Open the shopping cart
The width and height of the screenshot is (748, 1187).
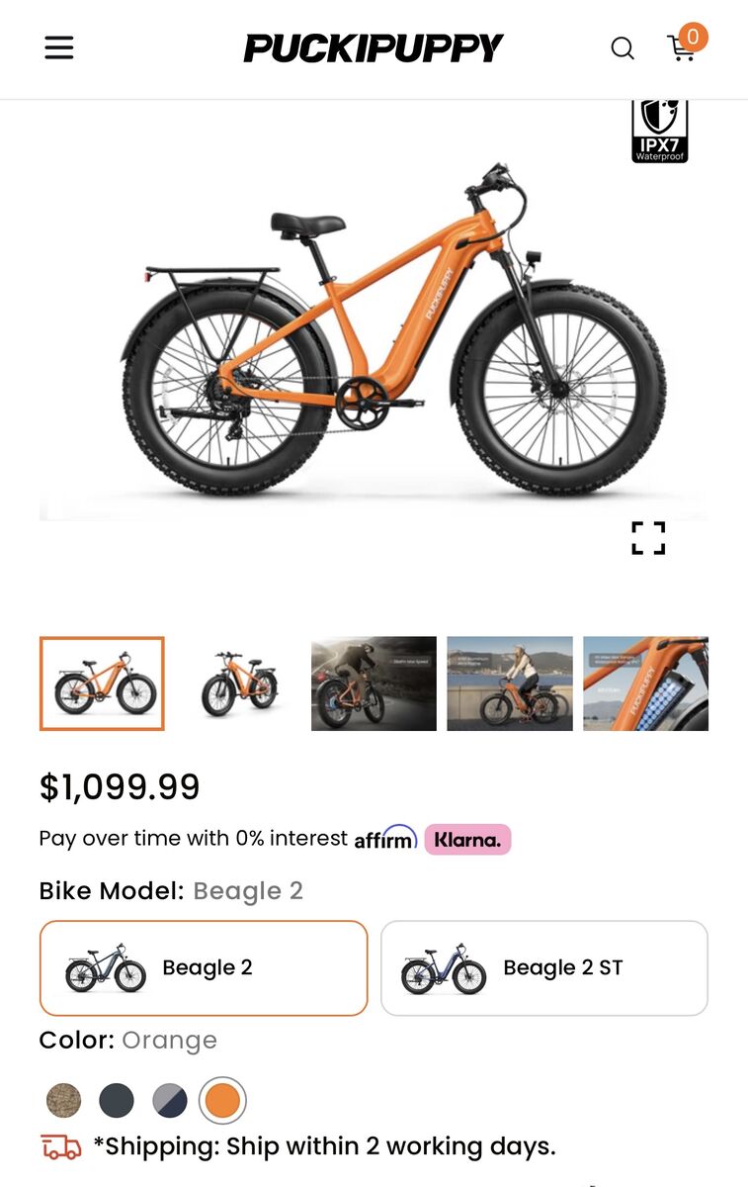coord(684,46)
